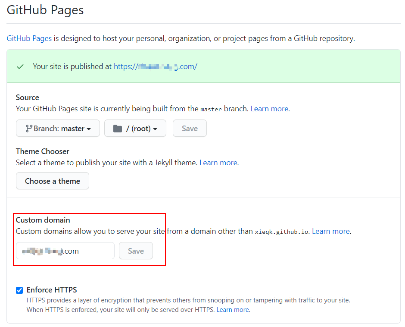
Task: Click the Save button beside the folder dropdown
Action: click(190, 128)
